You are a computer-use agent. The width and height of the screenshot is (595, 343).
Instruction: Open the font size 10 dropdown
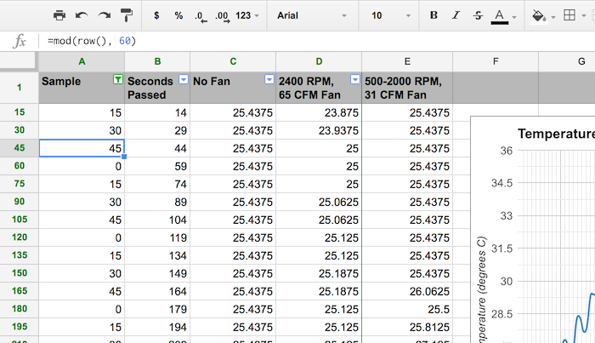click(x=391, y=15)
